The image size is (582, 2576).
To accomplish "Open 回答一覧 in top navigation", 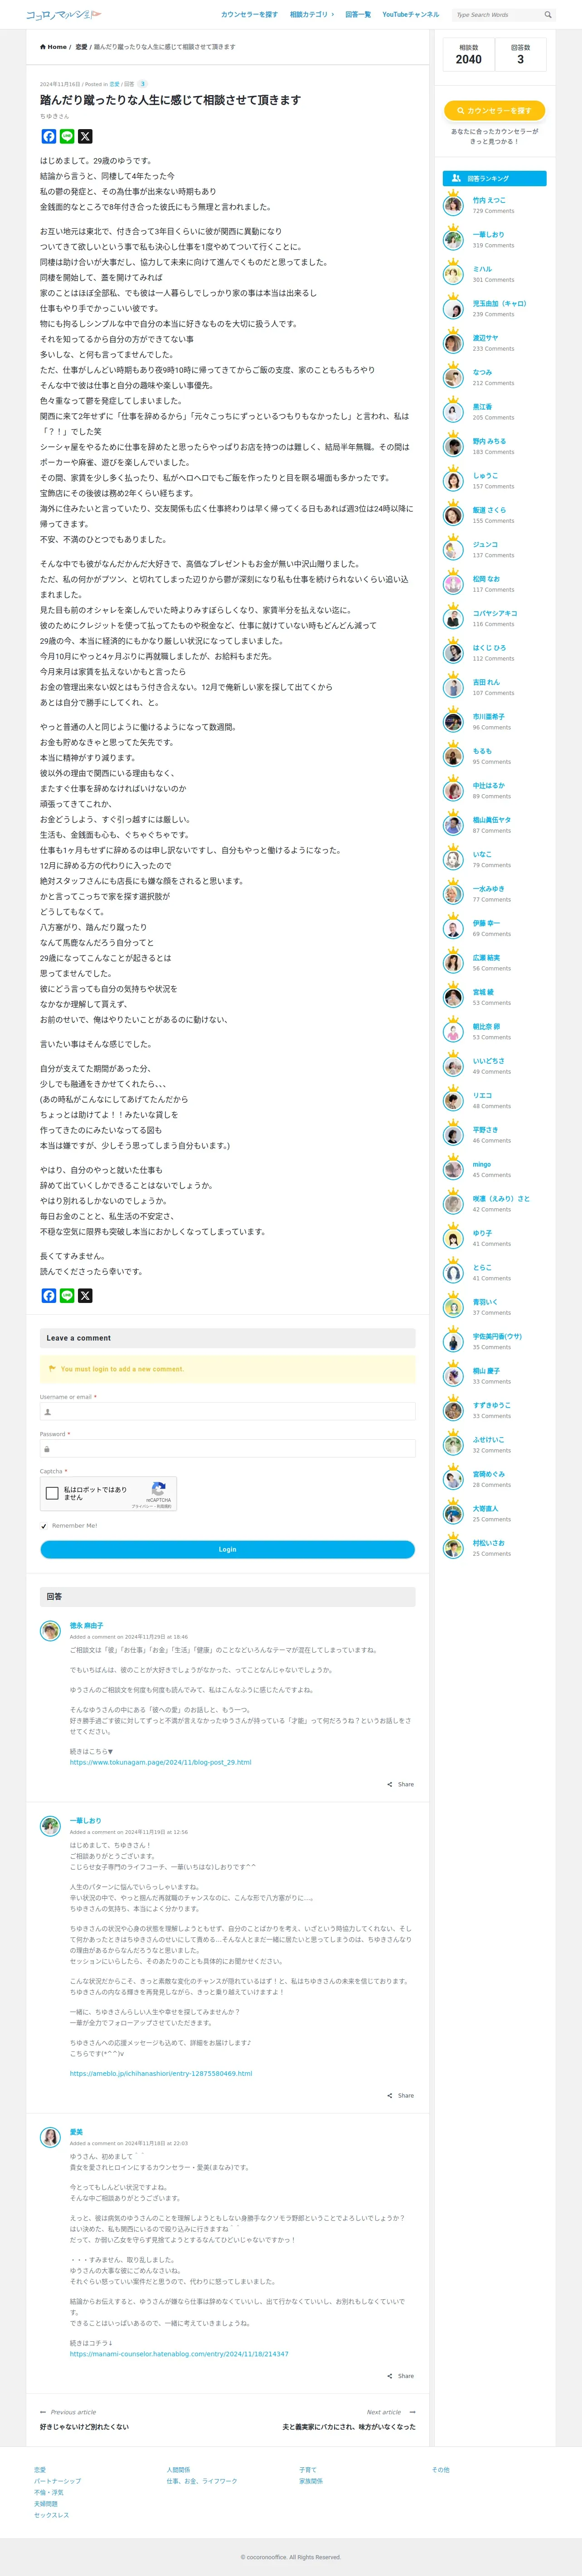I will (x=358, y=15).
